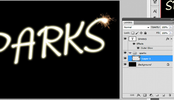Open the Fill slider arrow
Viewport: 174px width, 100px height.
pos(171,33)
